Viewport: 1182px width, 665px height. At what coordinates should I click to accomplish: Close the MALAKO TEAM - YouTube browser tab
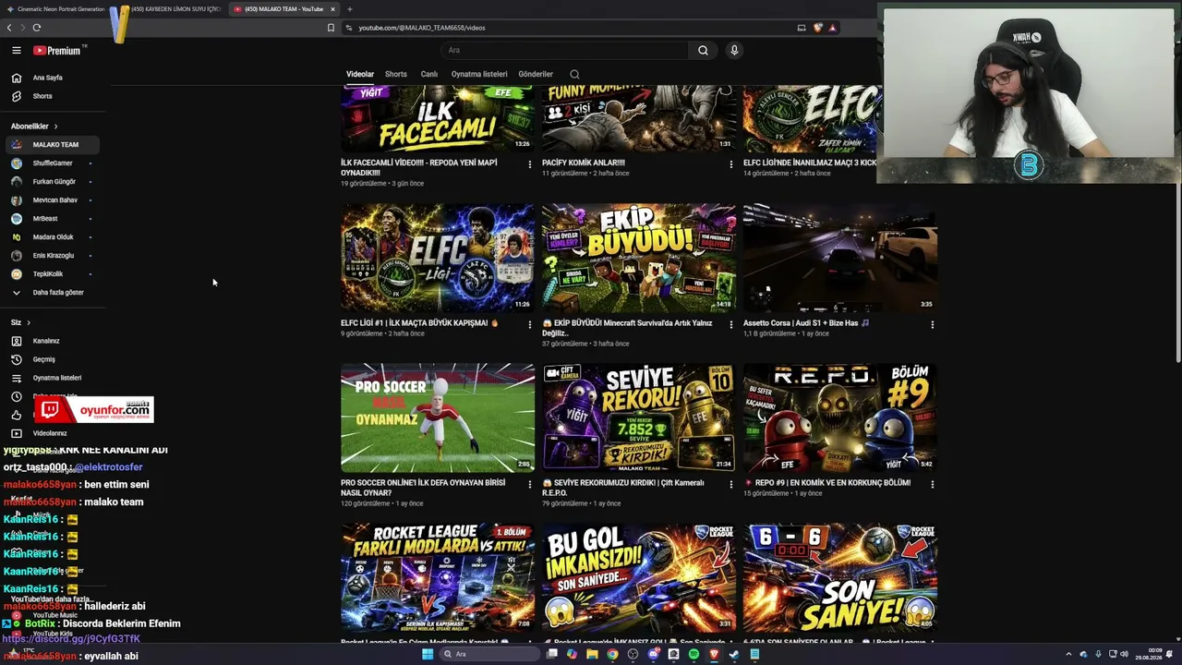tap(333, 9)
